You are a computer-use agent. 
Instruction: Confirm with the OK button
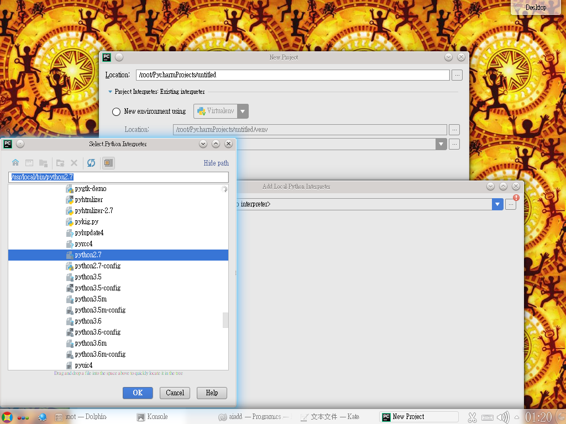pyautogui.click(x=138, y=393)
